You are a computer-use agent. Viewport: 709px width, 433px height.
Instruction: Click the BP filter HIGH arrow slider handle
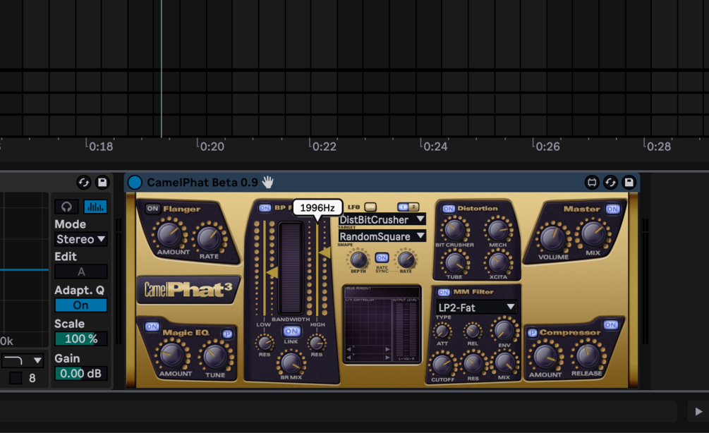pos(325,252)
